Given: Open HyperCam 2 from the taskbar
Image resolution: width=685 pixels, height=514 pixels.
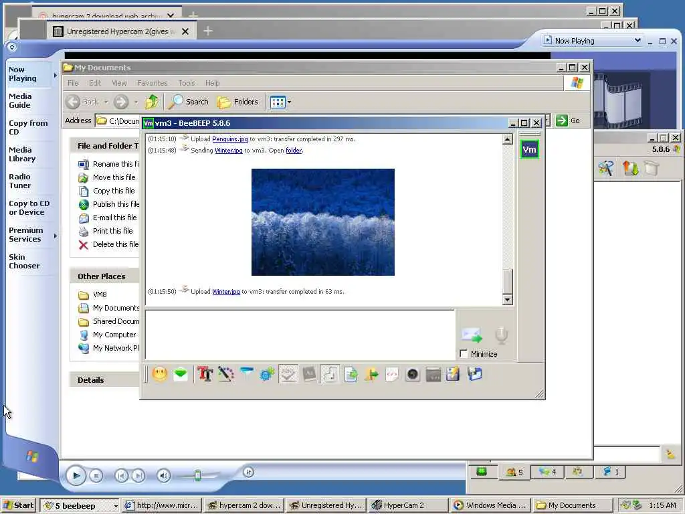Looking at the screenshot, I should click(x=408, y=505).
